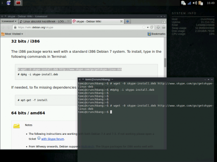Open the URL history dropdown arrow
This screenshot has width=217, height=162.
(148, 27)
